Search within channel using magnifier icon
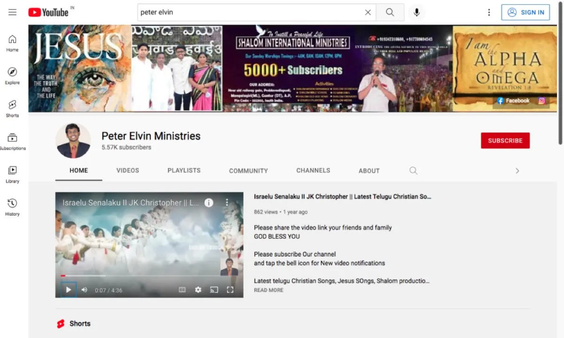The height and width of the screenshot is (338, 564). [413, 170]
